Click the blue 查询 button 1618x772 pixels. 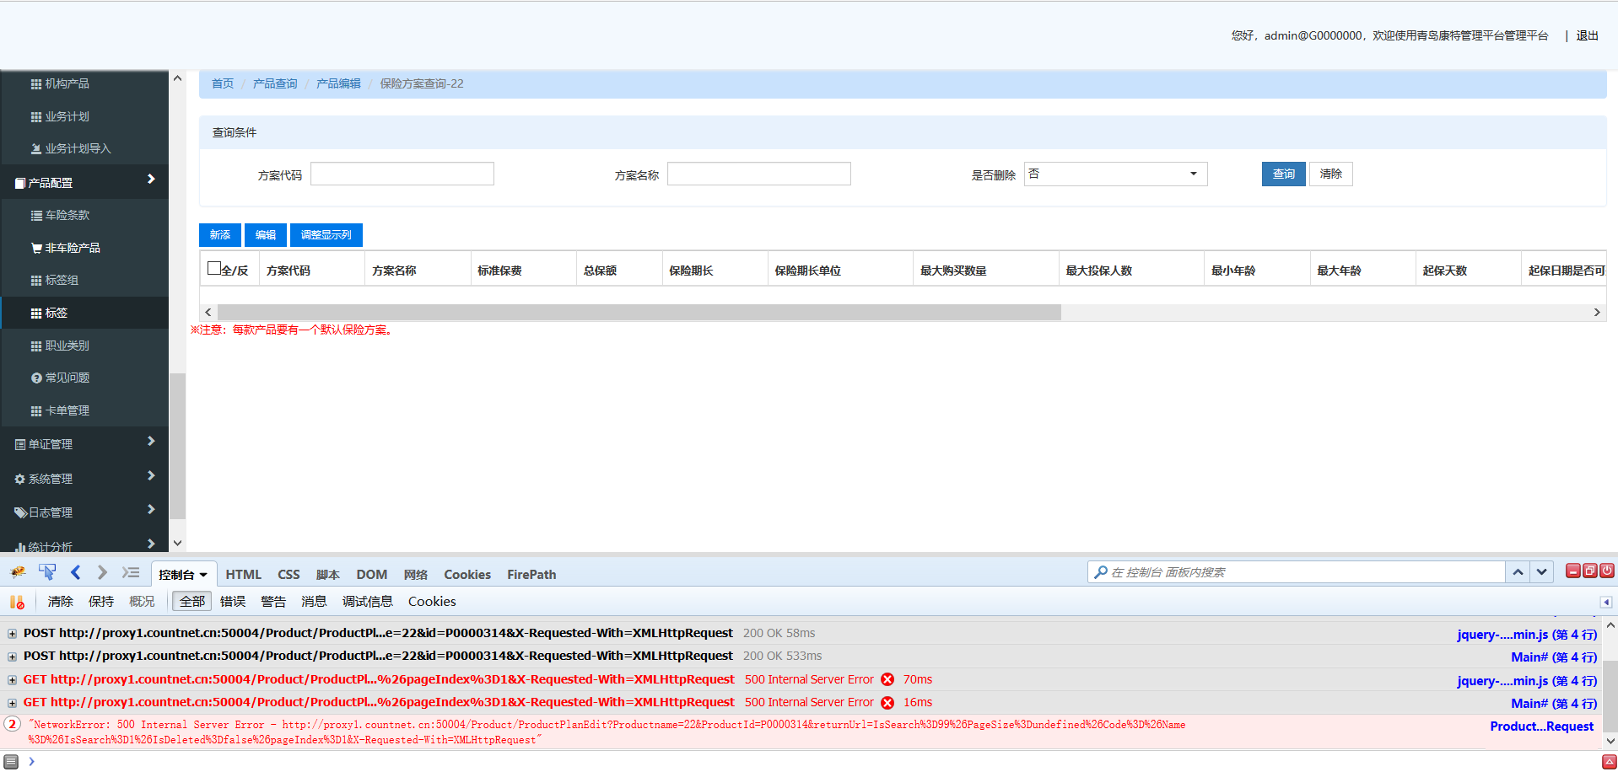(1283, 174)
